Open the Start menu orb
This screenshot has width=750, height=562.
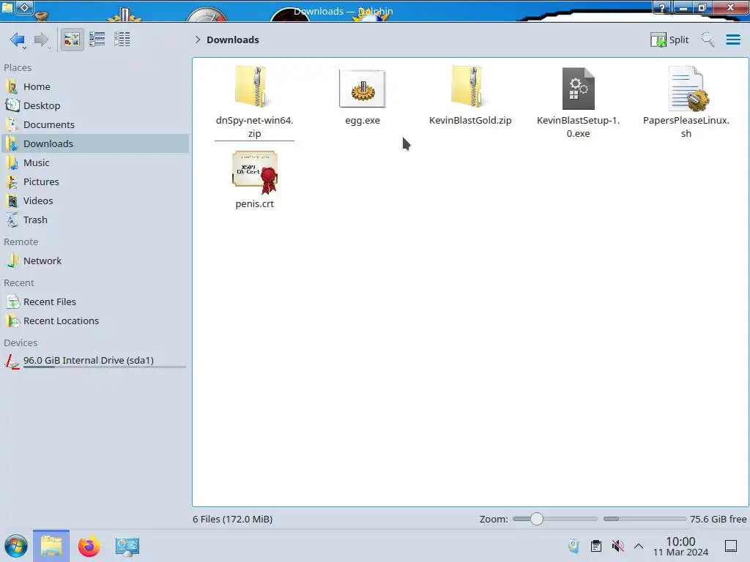coord(16,546)
